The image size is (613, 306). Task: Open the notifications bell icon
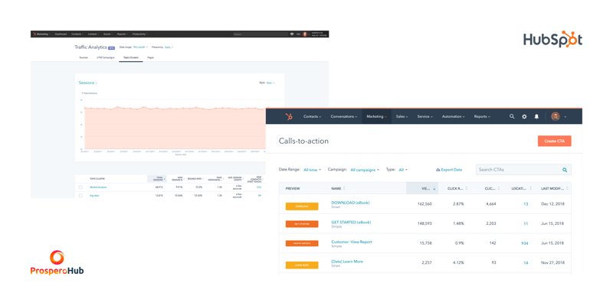537,116
